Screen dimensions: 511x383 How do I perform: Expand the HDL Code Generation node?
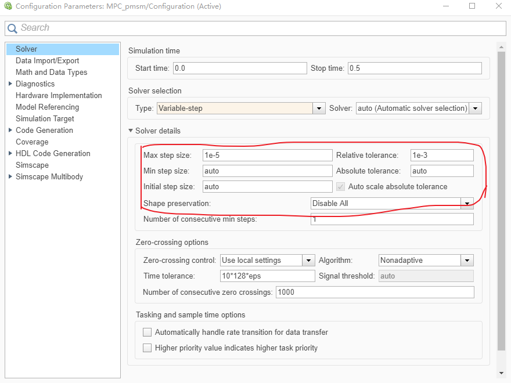click(x=10, y=153)
